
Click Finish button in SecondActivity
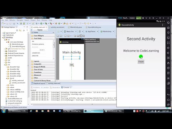[x=141, y=62]
